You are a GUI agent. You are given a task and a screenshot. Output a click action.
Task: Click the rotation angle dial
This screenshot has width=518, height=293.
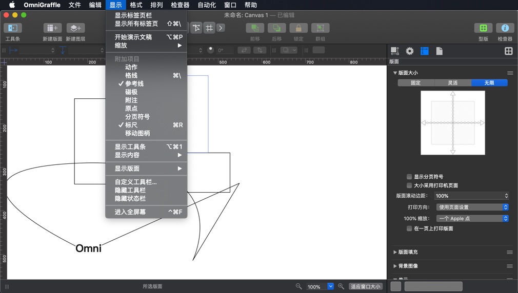(210, 50)
